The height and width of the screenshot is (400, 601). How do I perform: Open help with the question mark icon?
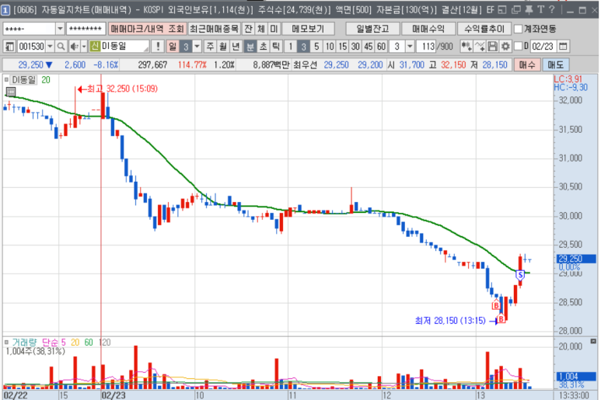[x=552, y=9]
